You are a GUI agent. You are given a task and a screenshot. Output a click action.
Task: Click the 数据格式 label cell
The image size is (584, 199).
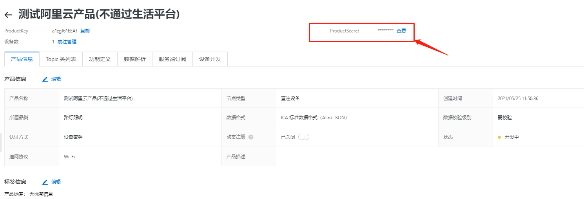coord(249,118)
